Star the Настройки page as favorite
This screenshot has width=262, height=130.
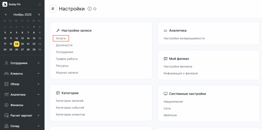click(x=95, y=9)
